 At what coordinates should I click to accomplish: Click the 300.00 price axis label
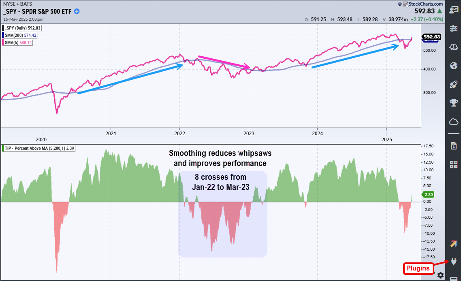[x=429, y=93]
